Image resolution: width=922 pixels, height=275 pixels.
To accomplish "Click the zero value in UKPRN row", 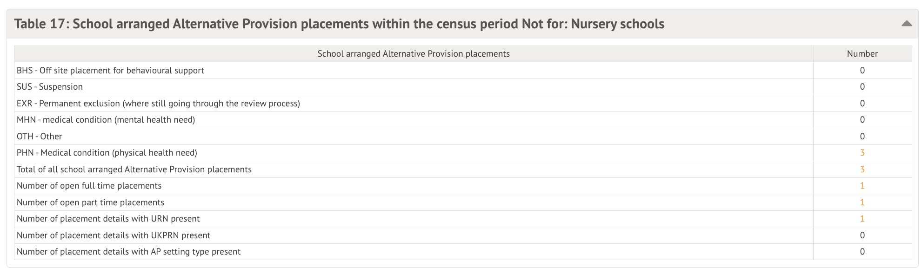I will pyautogui.click(x=862, y=236).
